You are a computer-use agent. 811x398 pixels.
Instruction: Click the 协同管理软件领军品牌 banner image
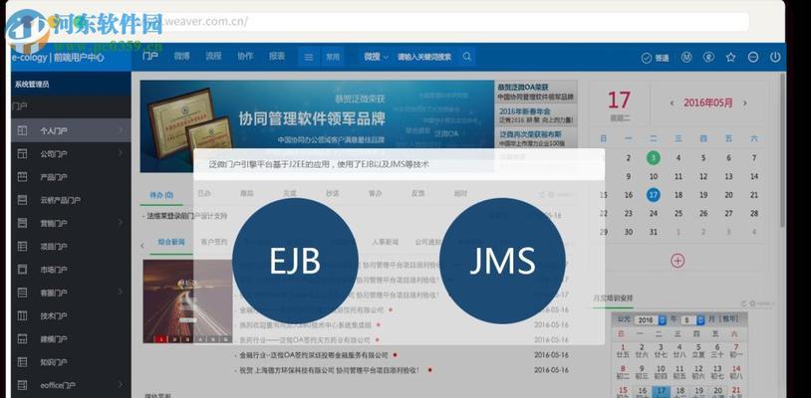tap(317, 126)
